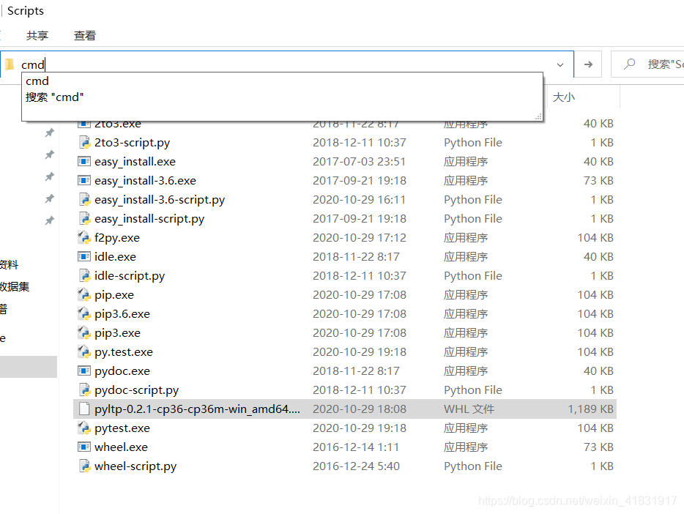
Task: Select the file name easy_install-script.py
Action: pyautogui.click(x=149, y=219)
